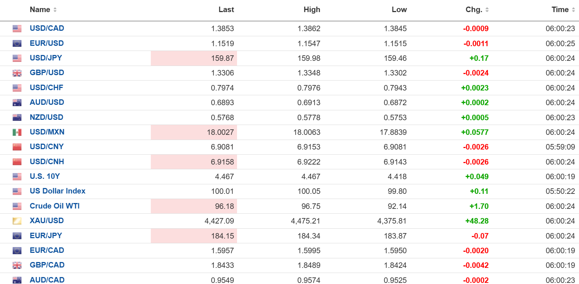Click the New Zealand flag icon beside NZD/USD
This screenshot has width=579, height=284.
pos(17,118)
